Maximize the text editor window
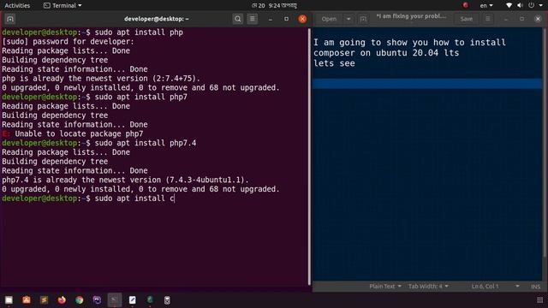The height and width of the screenshot is (308, 548). coord(521,19)
